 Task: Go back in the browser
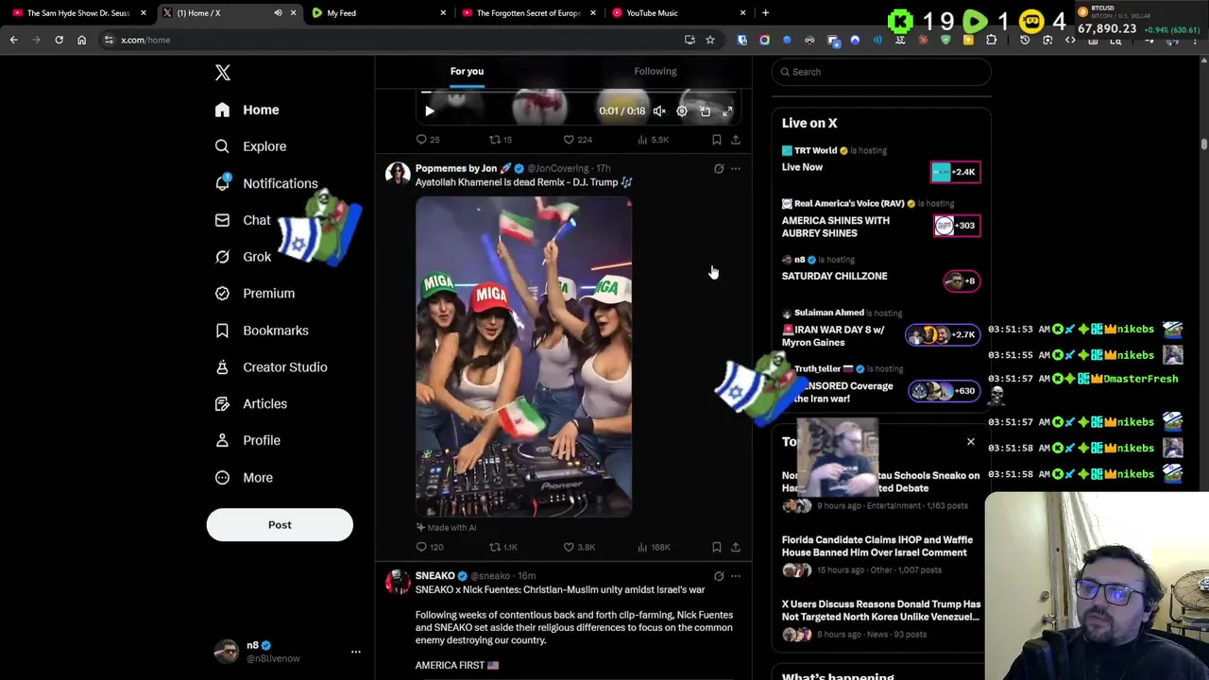tap(13, 40)
